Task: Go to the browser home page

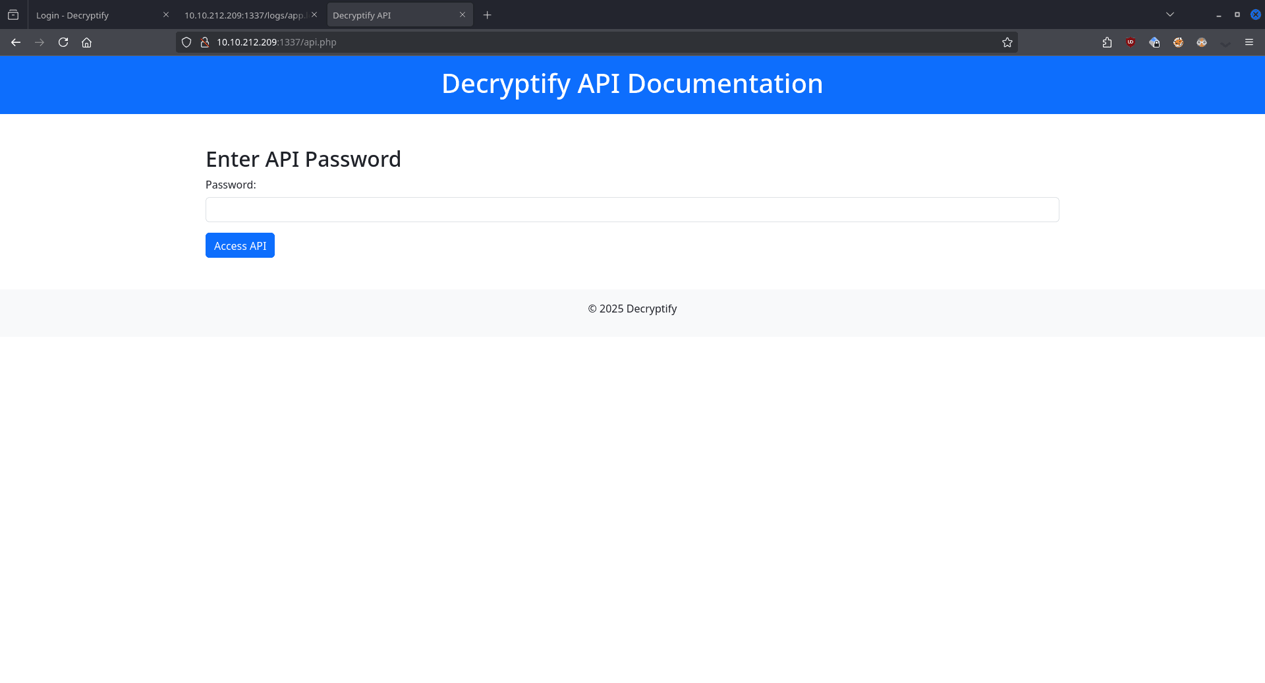Action: 86,42
